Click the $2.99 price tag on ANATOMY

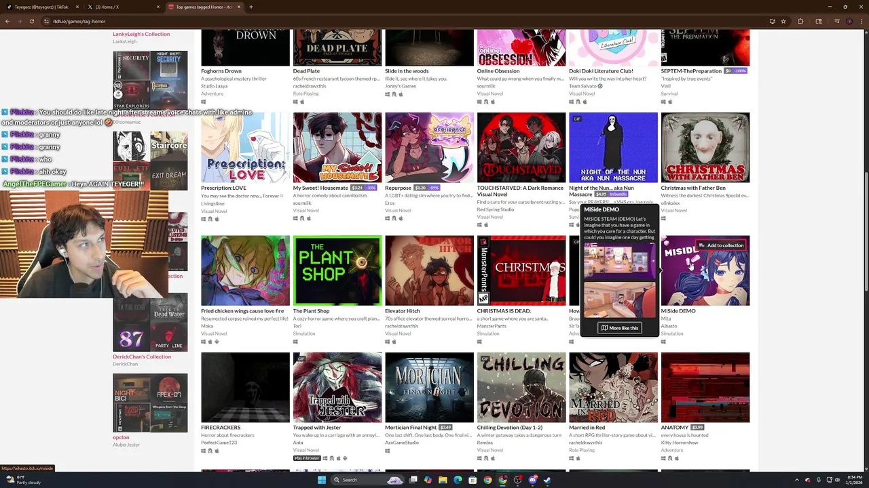click(x=697, y=428)
